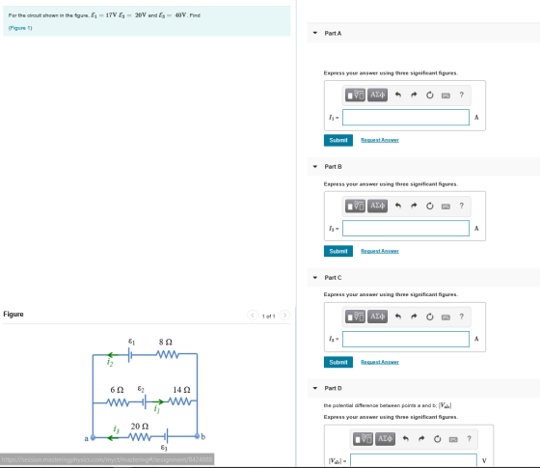Screen dimensions: 540x468
Task: Submit the Part B answer
Action: (338, 251)
